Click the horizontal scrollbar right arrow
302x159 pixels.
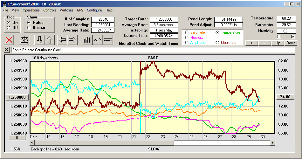(x=273, y=143)
